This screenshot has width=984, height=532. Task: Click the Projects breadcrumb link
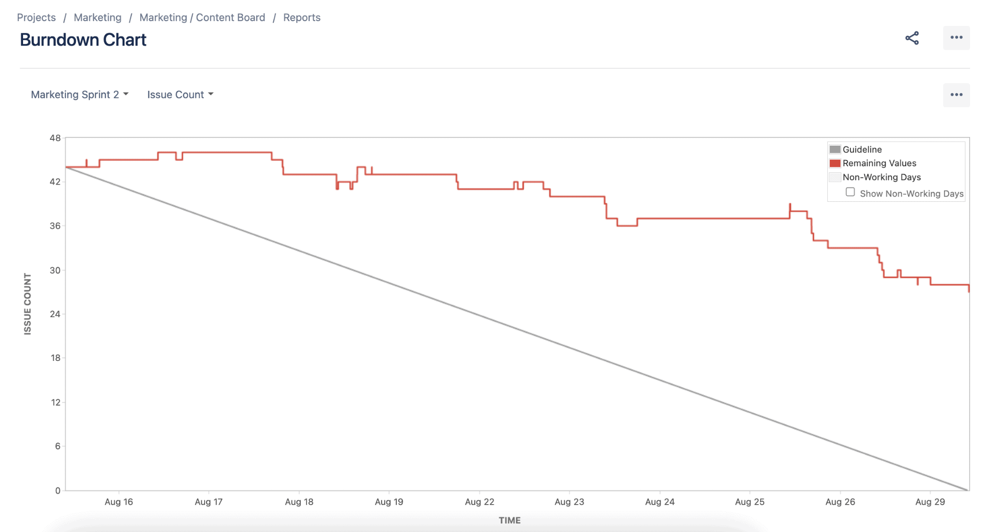tap(36, 17)
